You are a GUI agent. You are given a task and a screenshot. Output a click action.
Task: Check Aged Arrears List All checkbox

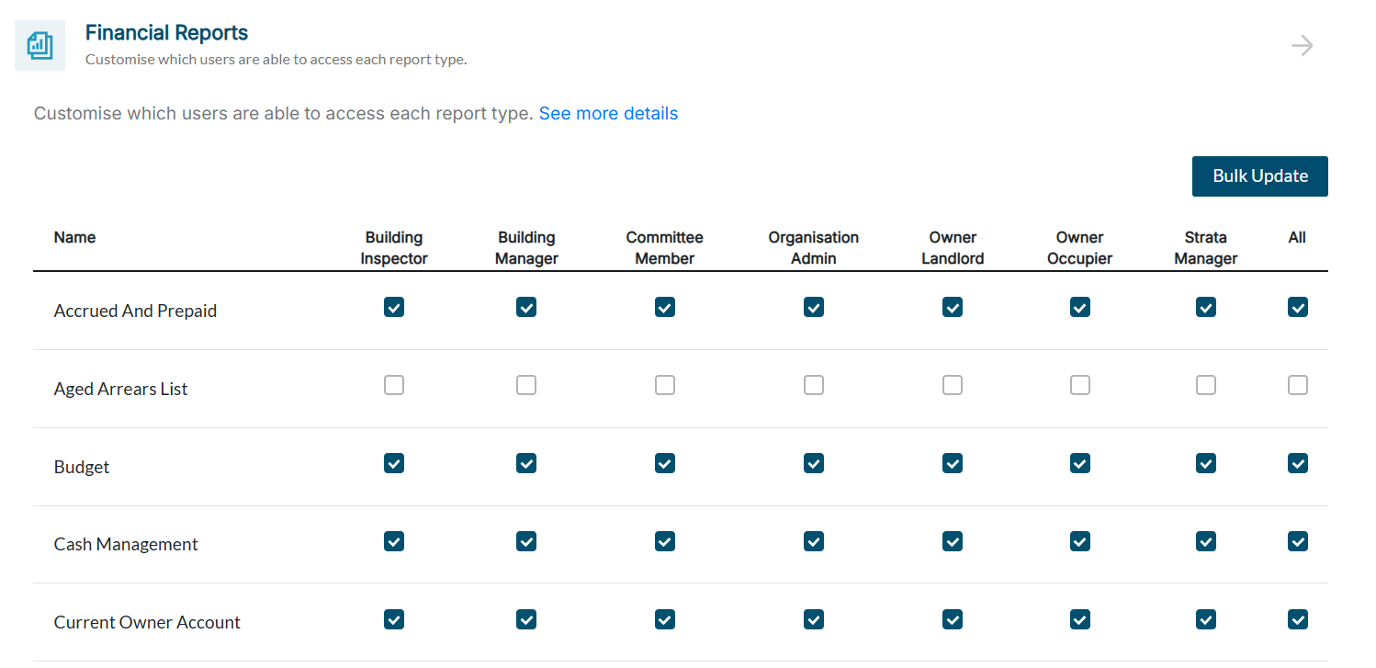1297,385
